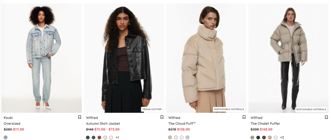Open the Ksubi denim jacket photo

pyautogui.click(x=42, y=58)
